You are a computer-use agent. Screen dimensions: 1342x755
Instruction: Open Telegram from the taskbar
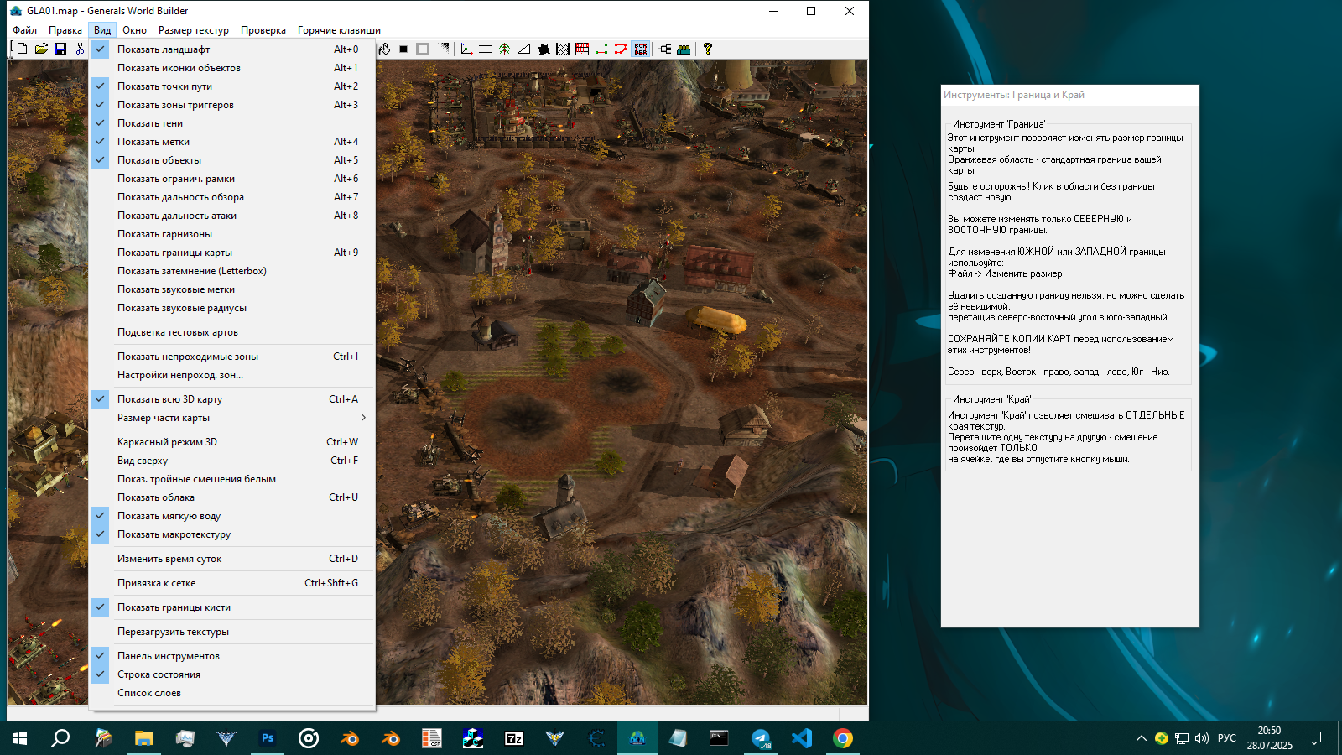761,738
